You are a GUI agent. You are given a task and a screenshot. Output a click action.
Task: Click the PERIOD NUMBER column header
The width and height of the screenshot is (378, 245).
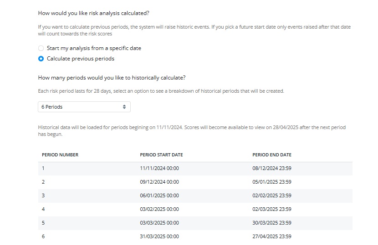[x=60, y=155]
